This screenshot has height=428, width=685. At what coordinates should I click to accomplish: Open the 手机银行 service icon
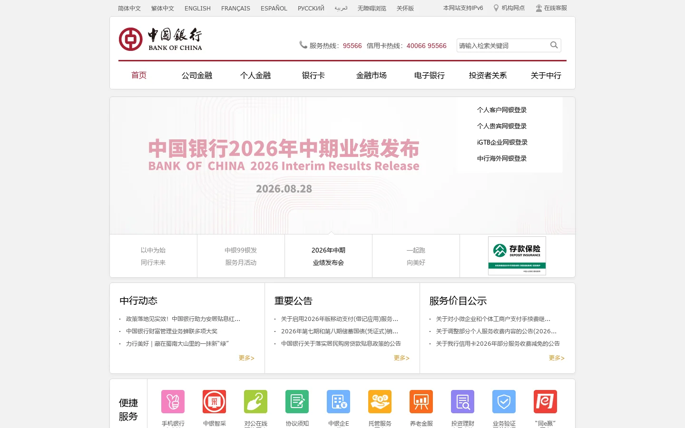pos(173,402)
